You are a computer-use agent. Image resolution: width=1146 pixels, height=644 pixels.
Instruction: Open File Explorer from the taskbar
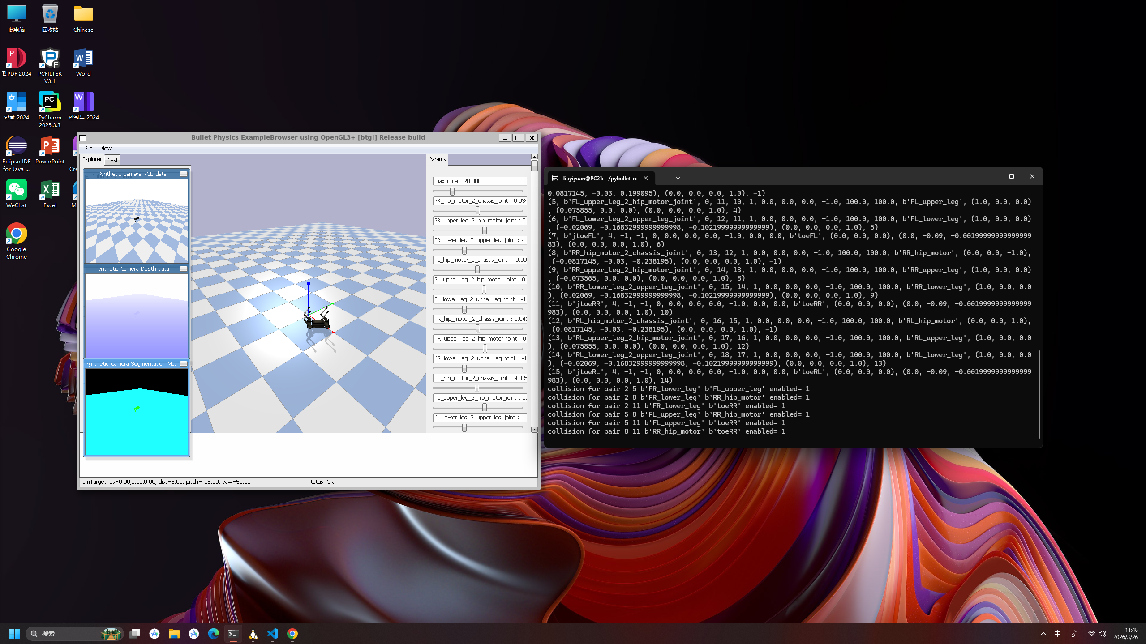pos(174,634)
